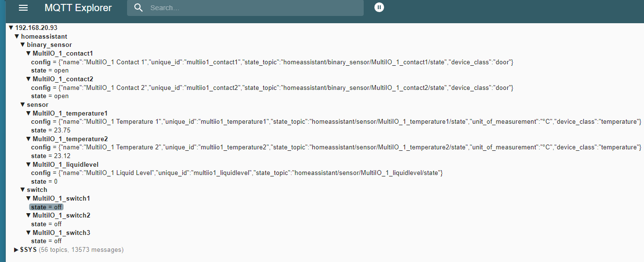Click the MQTT Explorer title
644x262 pixels.
click(78, 8)
